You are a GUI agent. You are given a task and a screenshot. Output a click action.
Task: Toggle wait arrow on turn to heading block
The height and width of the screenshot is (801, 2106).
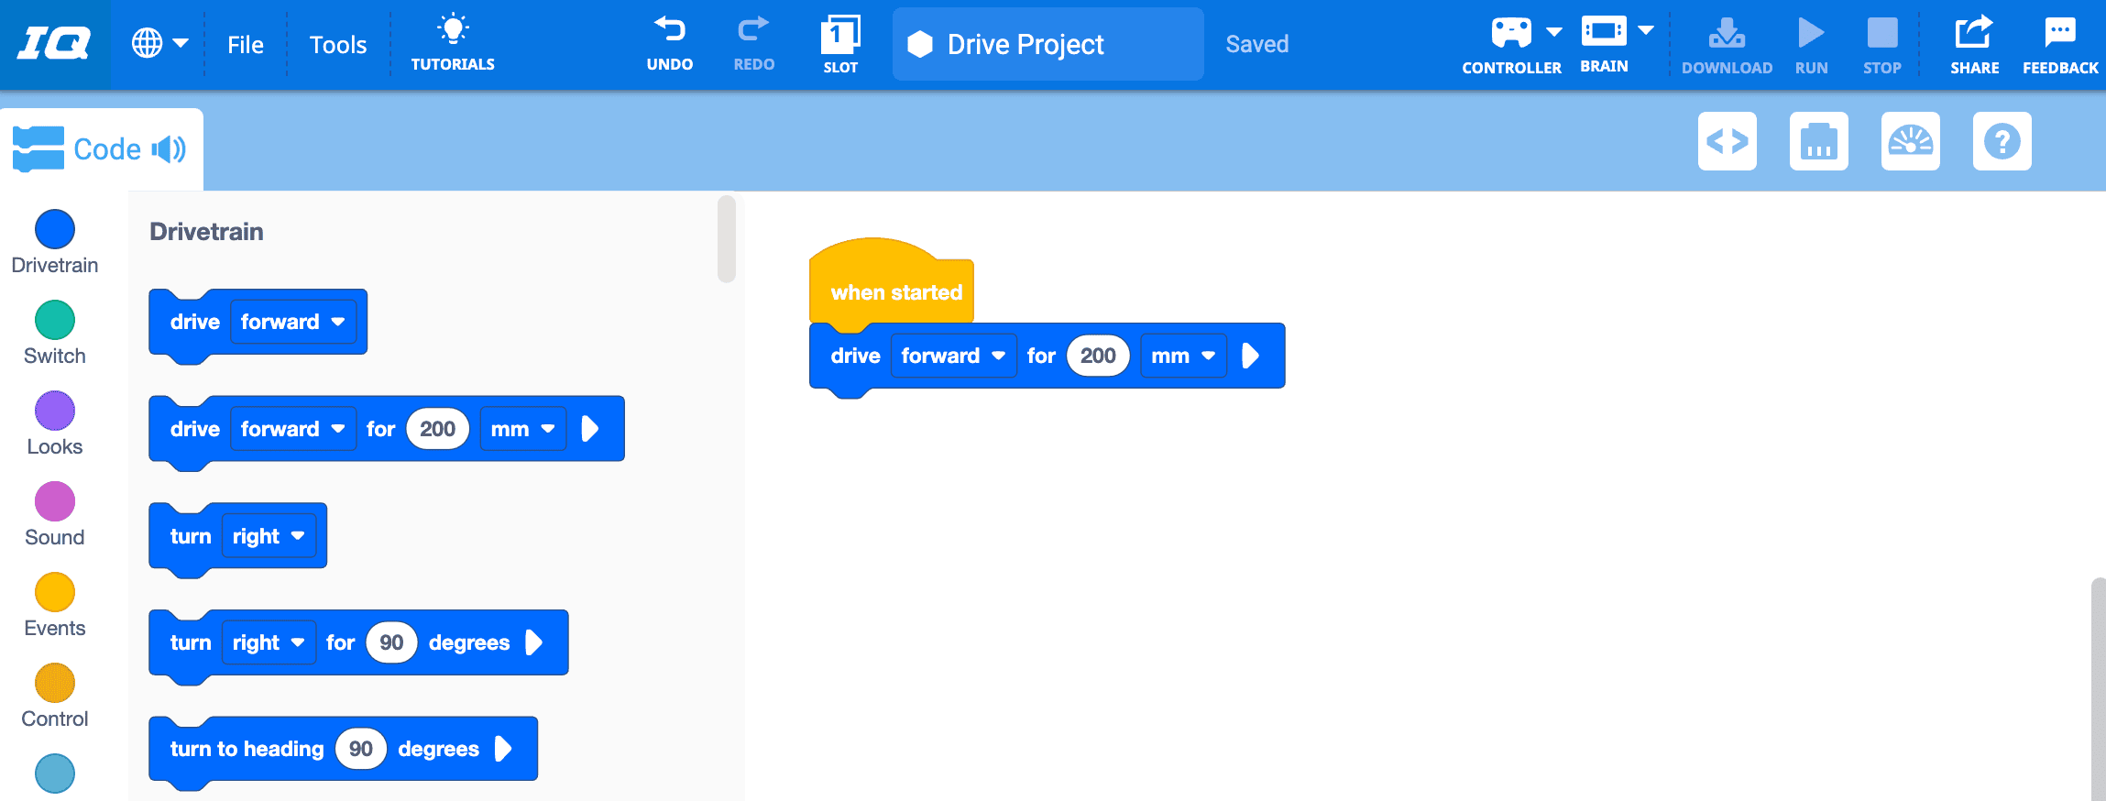pos(502,749)
